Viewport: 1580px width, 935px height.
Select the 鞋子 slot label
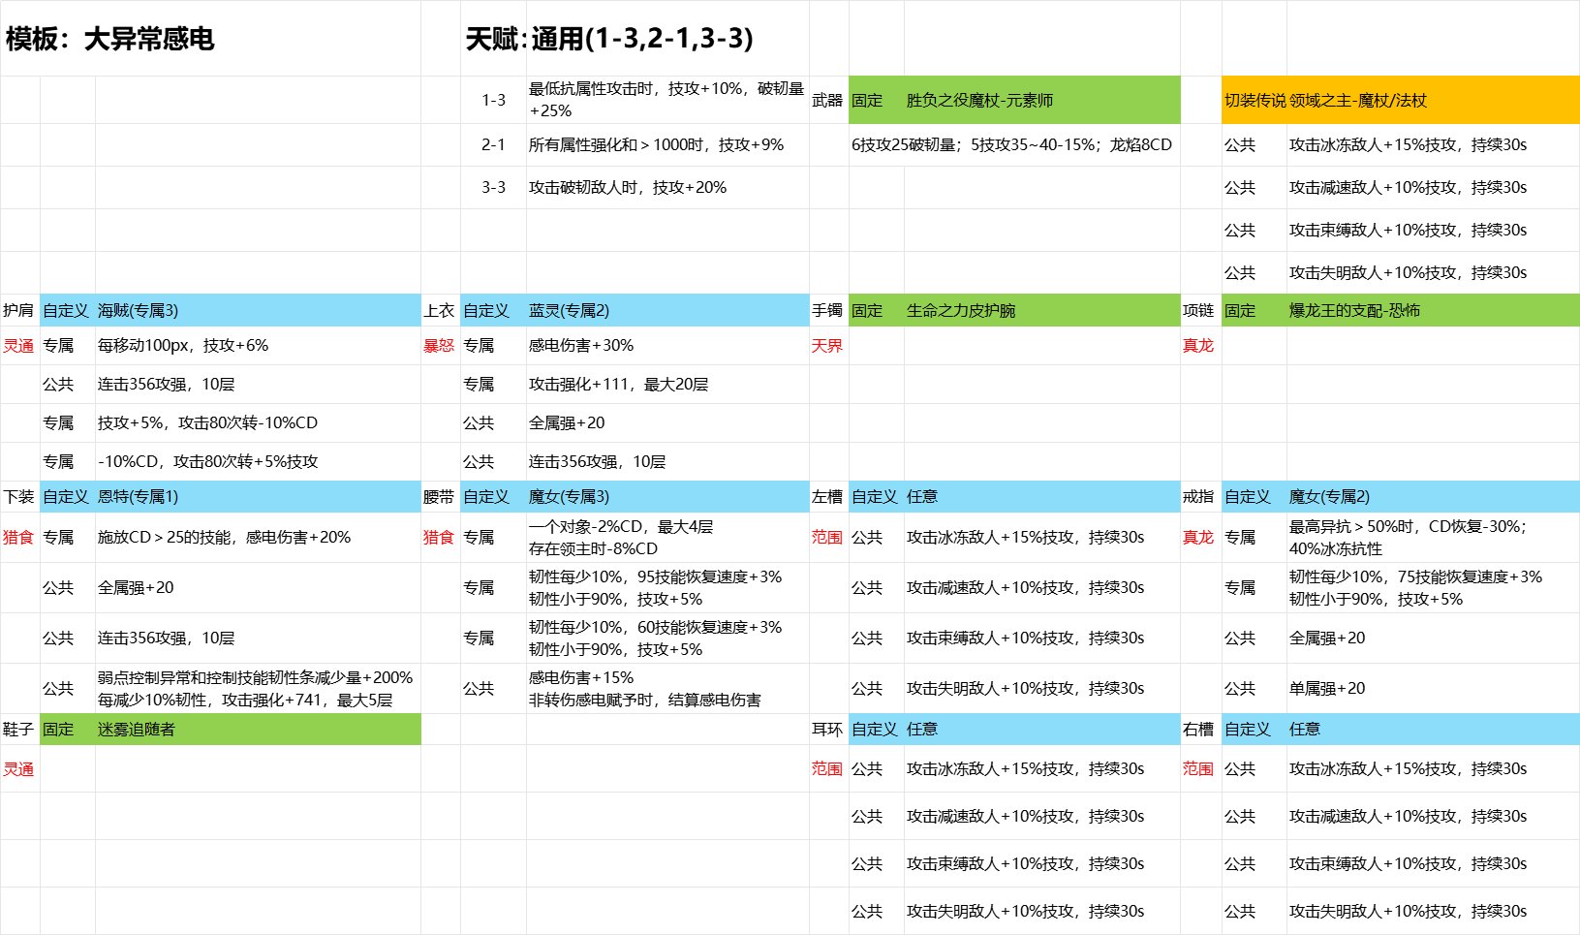point(19,729)
